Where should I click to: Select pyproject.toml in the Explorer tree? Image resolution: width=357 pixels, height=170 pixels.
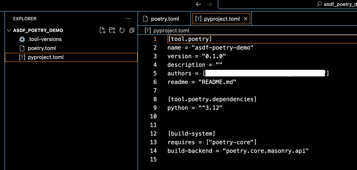point(71,57)
